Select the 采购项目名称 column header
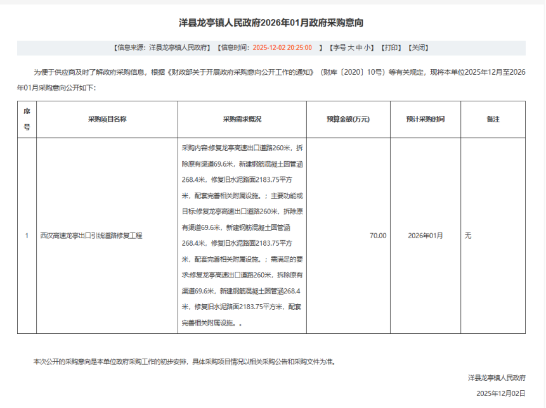This screenshot has height=408, width=546. click(107, 118)
